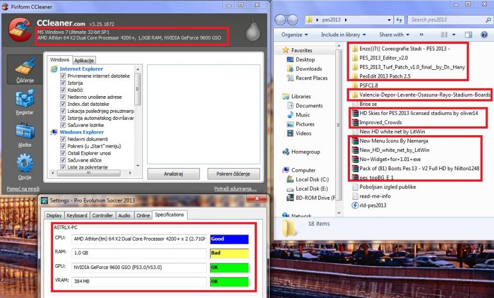This screenshot has height=298, width=494.
Task: Uncheck the Nedavni dokumenti checkbox
Action: click(x=63, y=139)
